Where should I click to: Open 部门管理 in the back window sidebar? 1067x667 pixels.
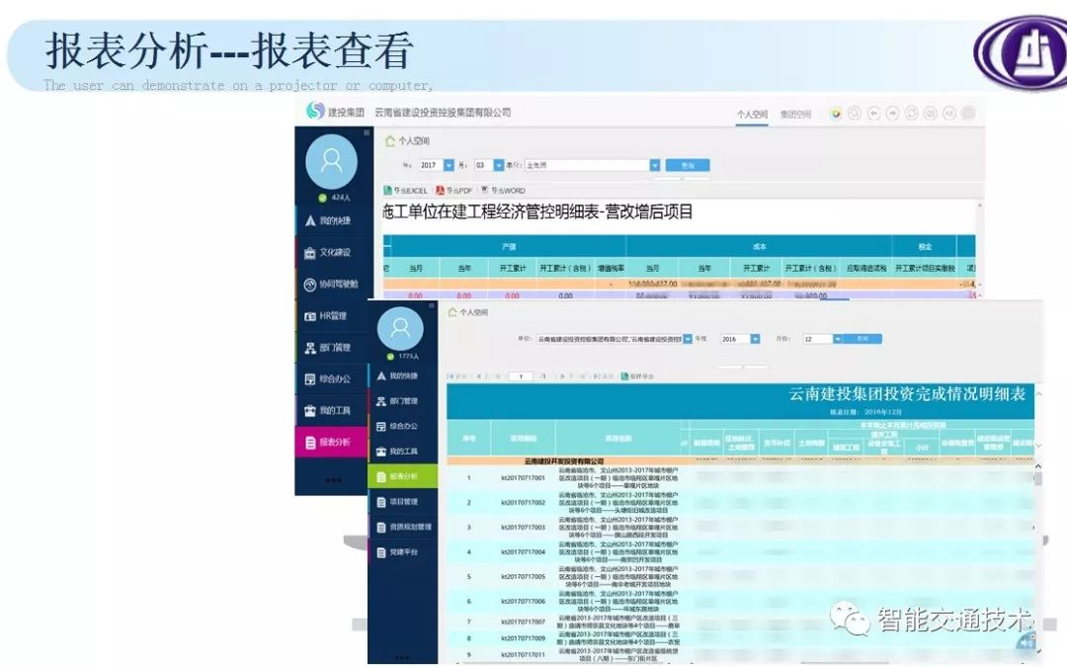332,348
